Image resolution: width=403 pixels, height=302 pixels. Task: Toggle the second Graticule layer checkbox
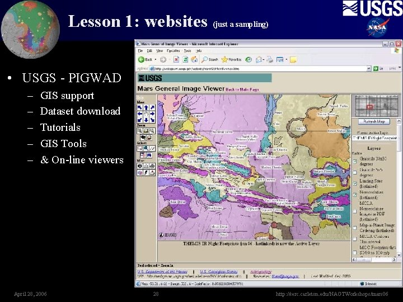[355, 172]
